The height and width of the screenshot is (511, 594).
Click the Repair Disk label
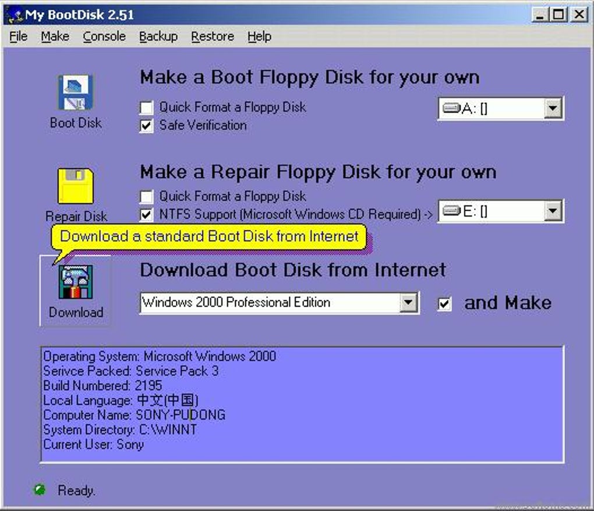click(76, 216)
